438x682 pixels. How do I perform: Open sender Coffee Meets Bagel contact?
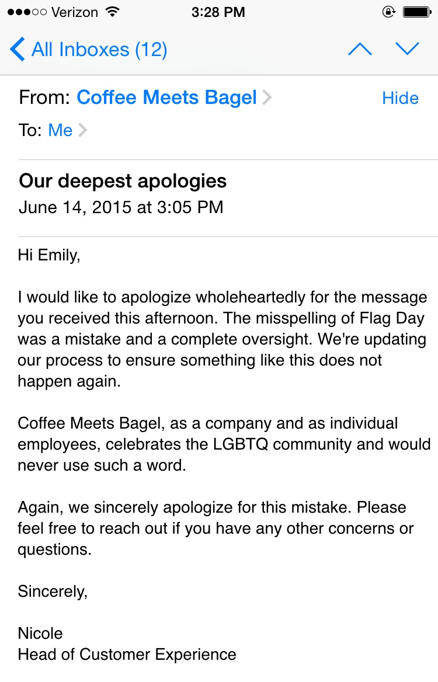pyautogui.click(x=166, y=98)
